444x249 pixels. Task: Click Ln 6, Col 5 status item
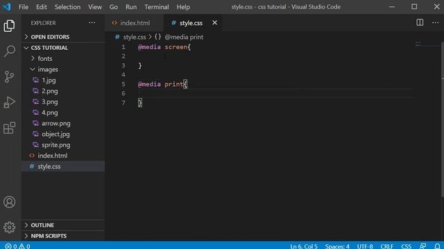pyautogui.click(x=304, y=246)
